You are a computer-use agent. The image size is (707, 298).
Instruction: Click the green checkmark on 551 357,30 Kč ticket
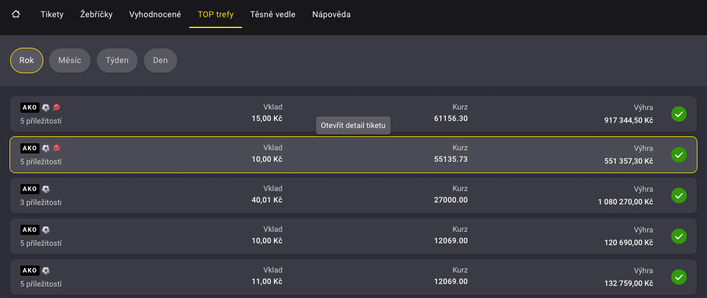coord(679,155)
